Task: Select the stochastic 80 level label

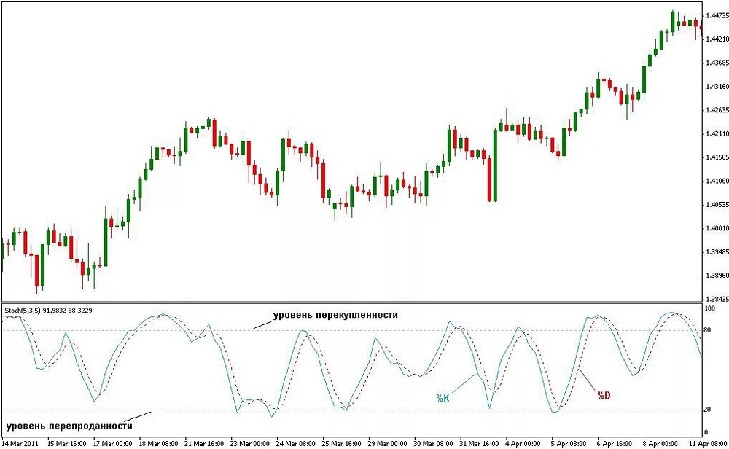Action: point(708,330)
